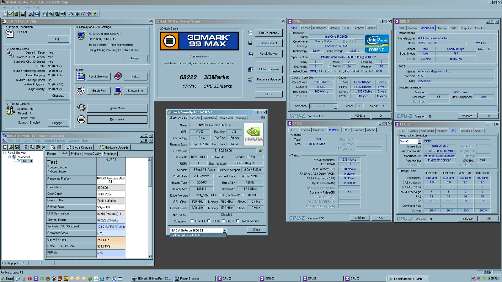Toggle the OpenCL checkbox in GPU-Z
The image size is (502, 282).
click(192, 221)
